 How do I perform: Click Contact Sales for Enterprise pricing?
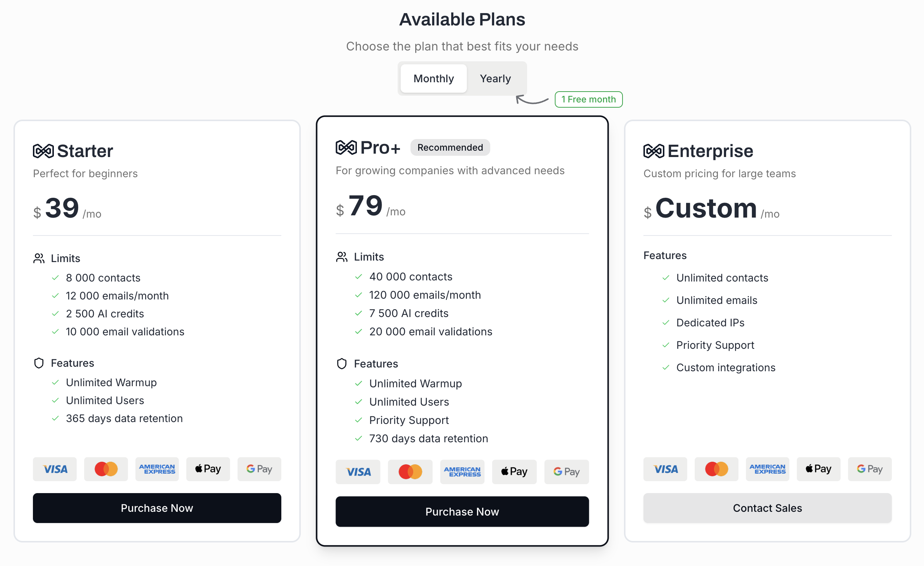[767, 508]
